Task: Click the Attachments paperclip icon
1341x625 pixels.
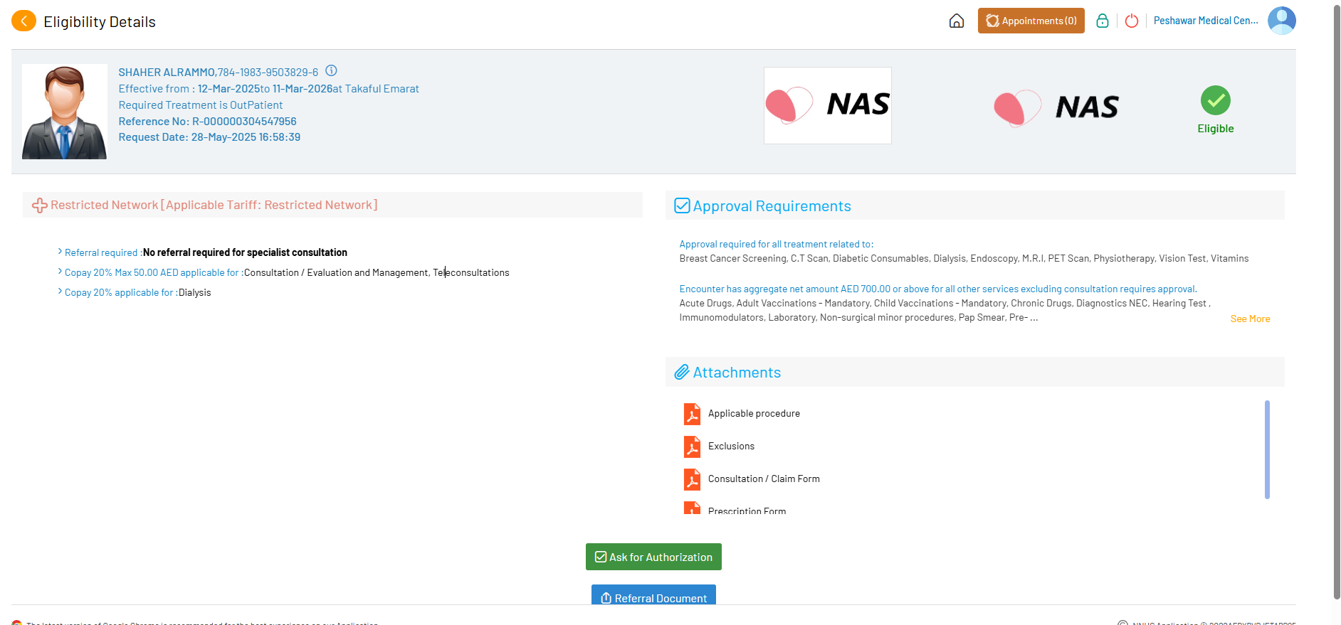Action: pos(682,372)
